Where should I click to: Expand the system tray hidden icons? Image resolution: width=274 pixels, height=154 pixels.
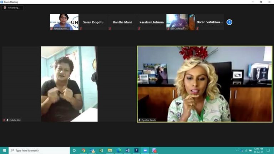238,150
